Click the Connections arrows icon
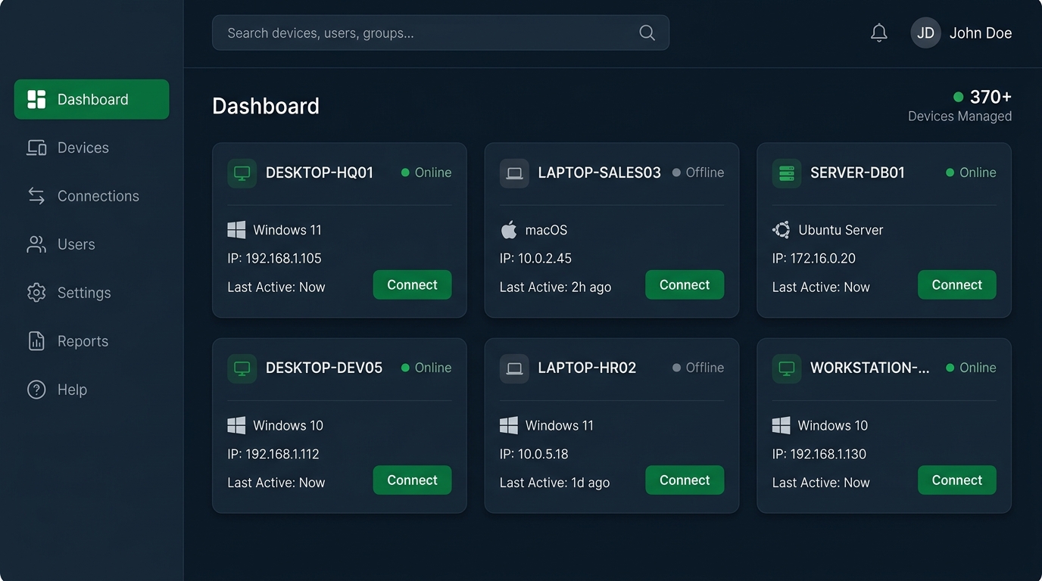 [x=36, y=196]
